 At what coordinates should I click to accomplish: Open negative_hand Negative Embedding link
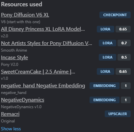43,86
